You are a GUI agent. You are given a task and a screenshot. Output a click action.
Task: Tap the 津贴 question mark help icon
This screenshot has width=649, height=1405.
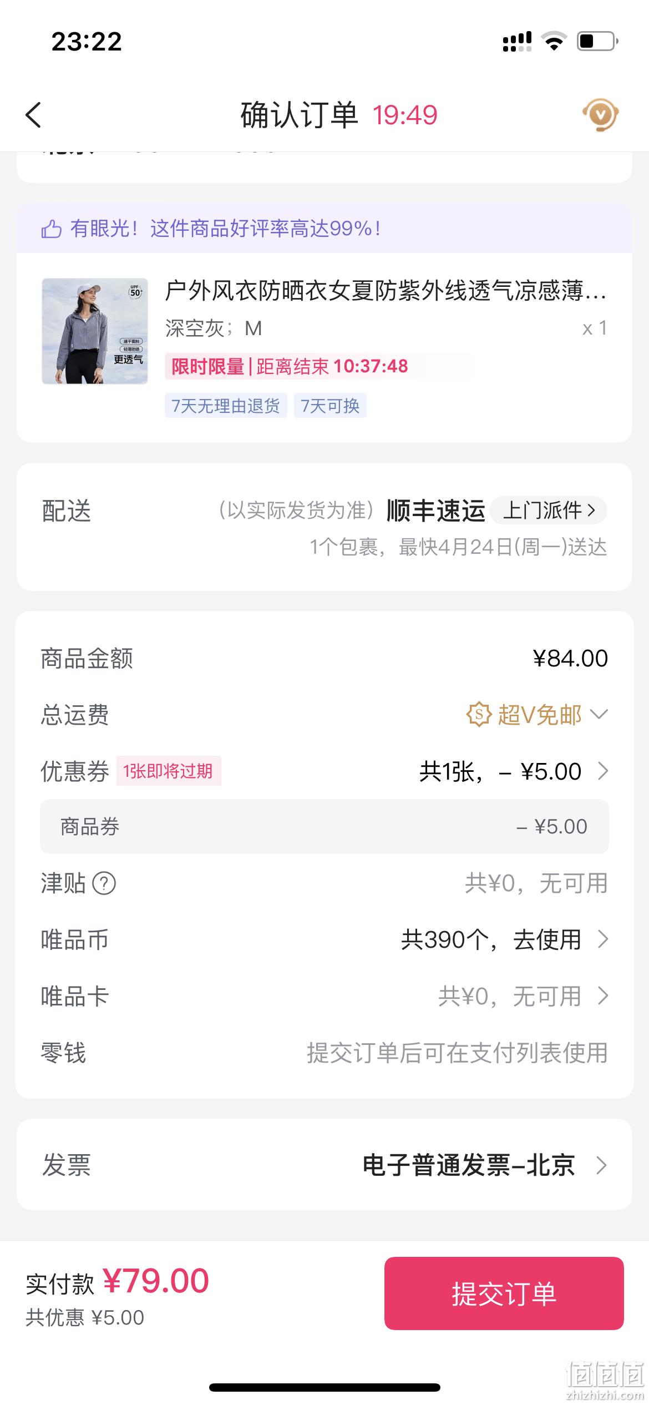(x=104, y=883)
